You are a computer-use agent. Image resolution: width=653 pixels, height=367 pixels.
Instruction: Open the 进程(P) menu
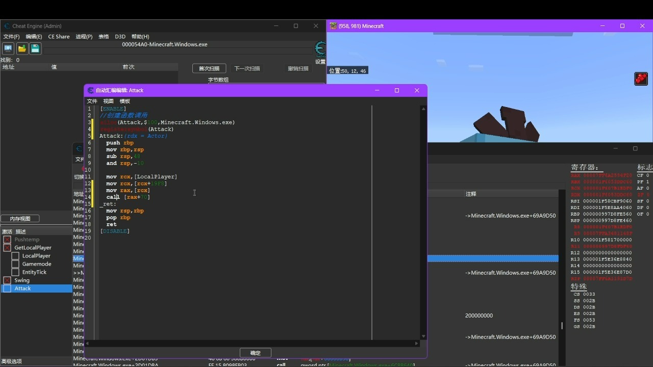point(84,37)
